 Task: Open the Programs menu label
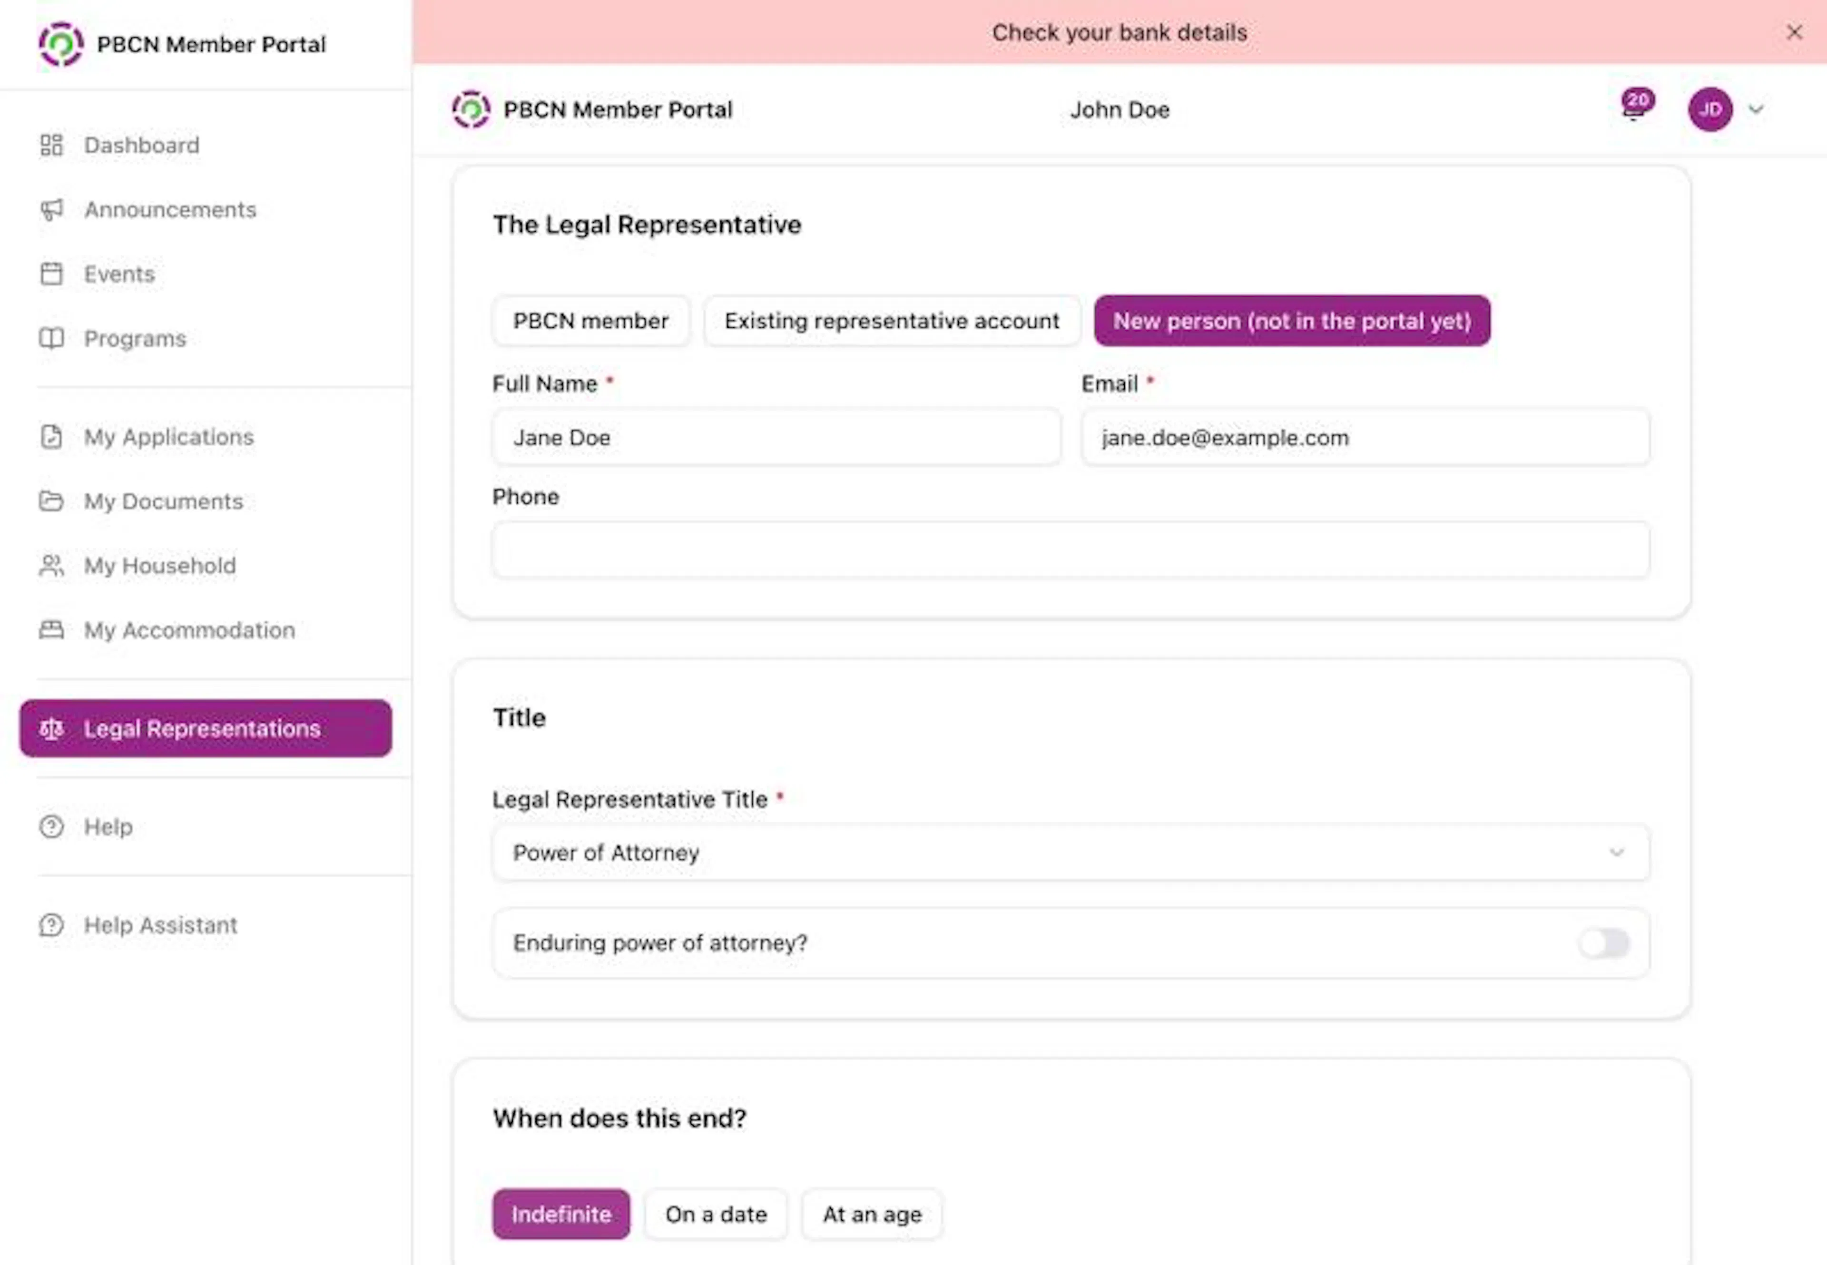click(x=136, y=338)
